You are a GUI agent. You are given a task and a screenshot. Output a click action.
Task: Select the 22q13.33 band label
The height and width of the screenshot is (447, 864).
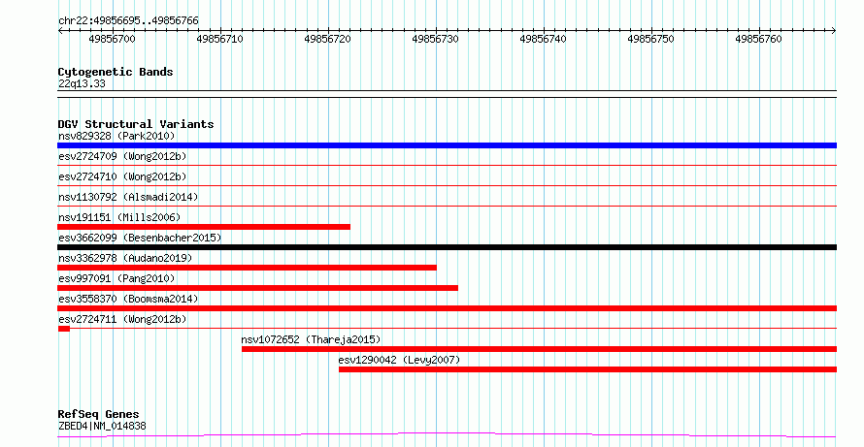point(82,84)
